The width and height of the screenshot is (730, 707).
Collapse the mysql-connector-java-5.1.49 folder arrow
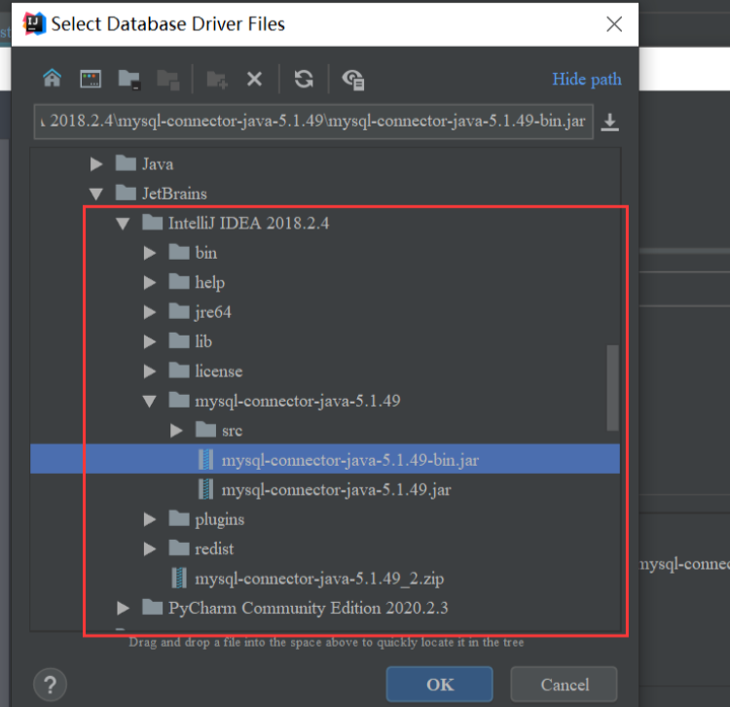[x=150, y=401]
